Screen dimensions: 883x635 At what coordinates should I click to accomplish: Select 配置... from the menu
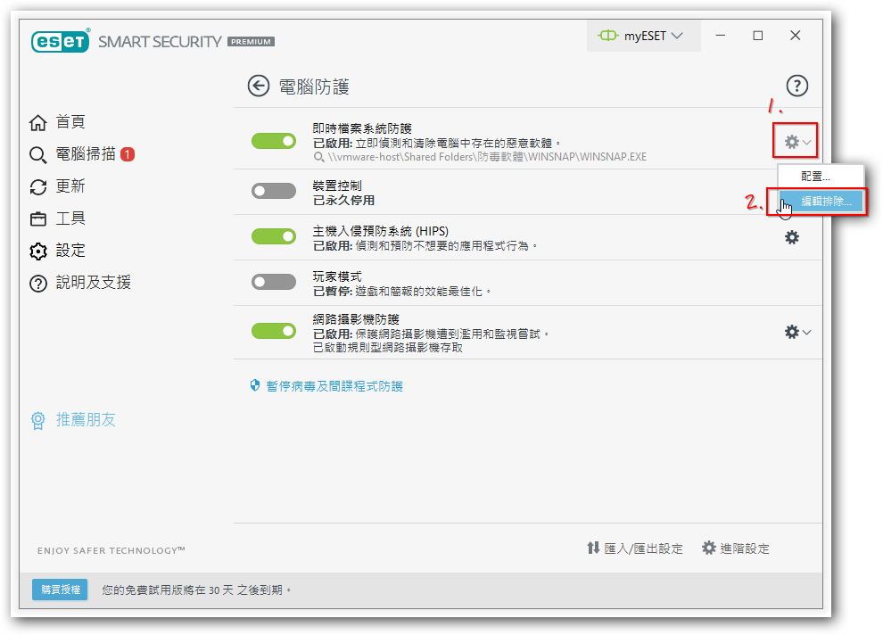click(x=815, y=177)
